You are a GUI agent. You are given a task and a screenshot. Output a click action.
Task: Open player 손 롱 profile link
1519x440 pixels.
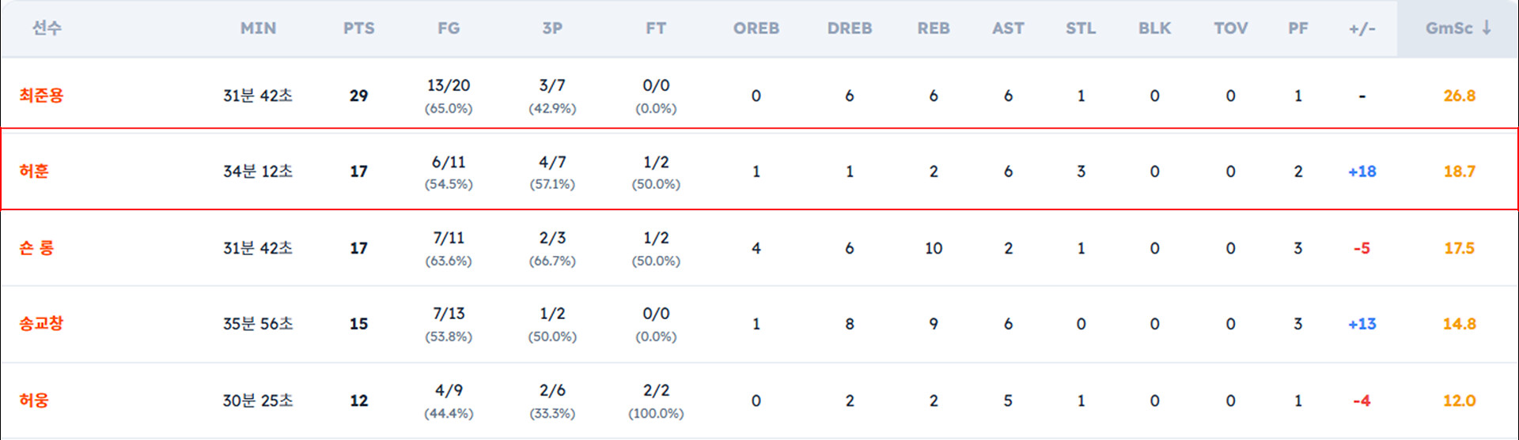[36, 248]
